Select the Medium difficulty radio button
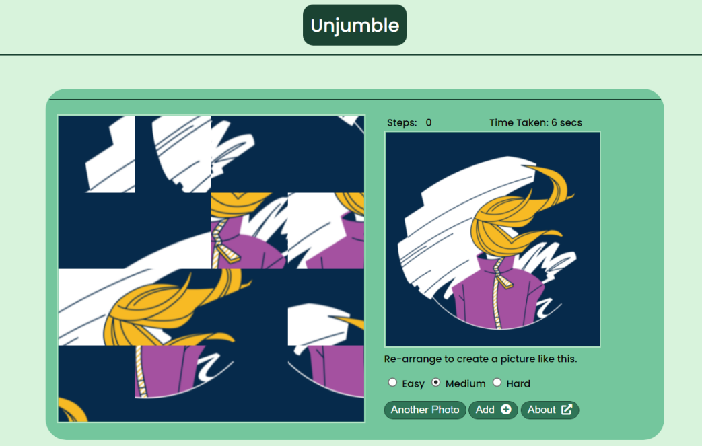This screenshot has width=702, height=446. (x=435, y=383)
